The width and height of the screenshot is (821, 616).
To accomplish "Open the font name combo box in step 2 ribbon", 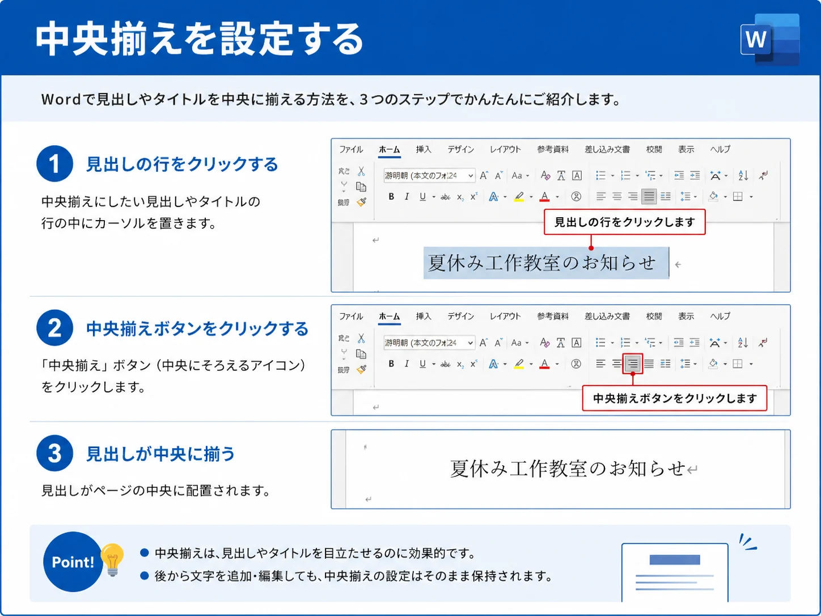I will [x=429, y=343].
